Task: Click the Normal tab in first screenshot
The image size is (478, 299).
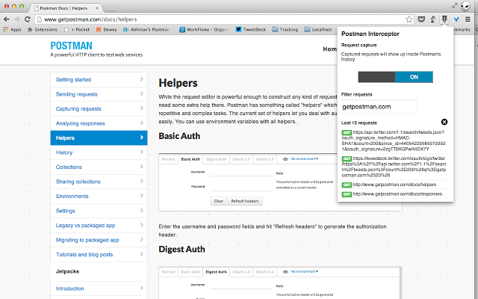Action: pos(168,159)
